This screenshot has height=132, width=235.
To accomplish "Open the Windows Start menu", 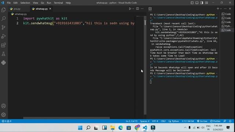I will (80, 128).
